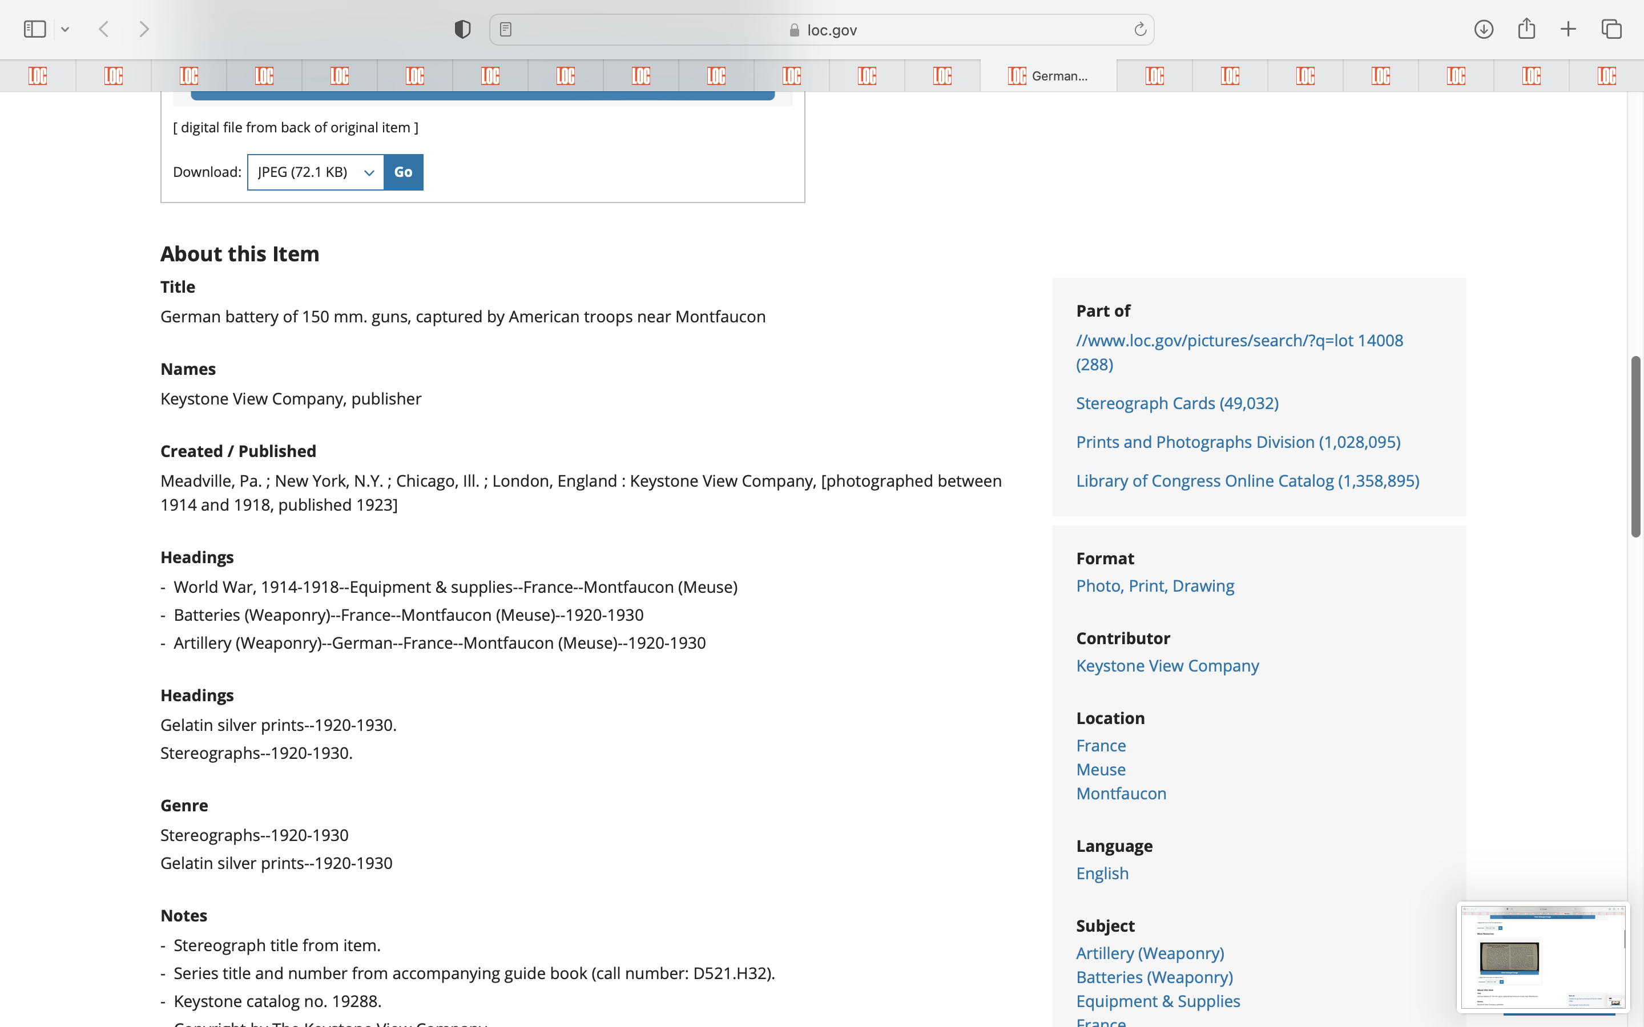Screen dimensions: 1644x1027
Task: Reload the page with refresh icon
Action: click(1140, 29)
